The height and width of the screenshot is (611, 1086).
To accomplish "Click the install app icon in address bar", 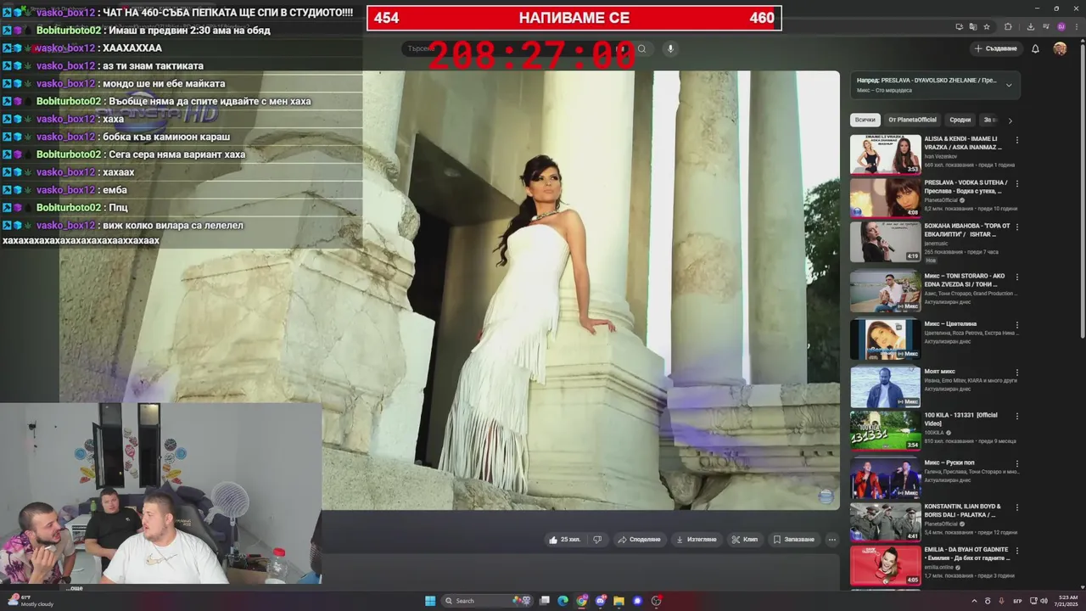I will coord(959,26).
